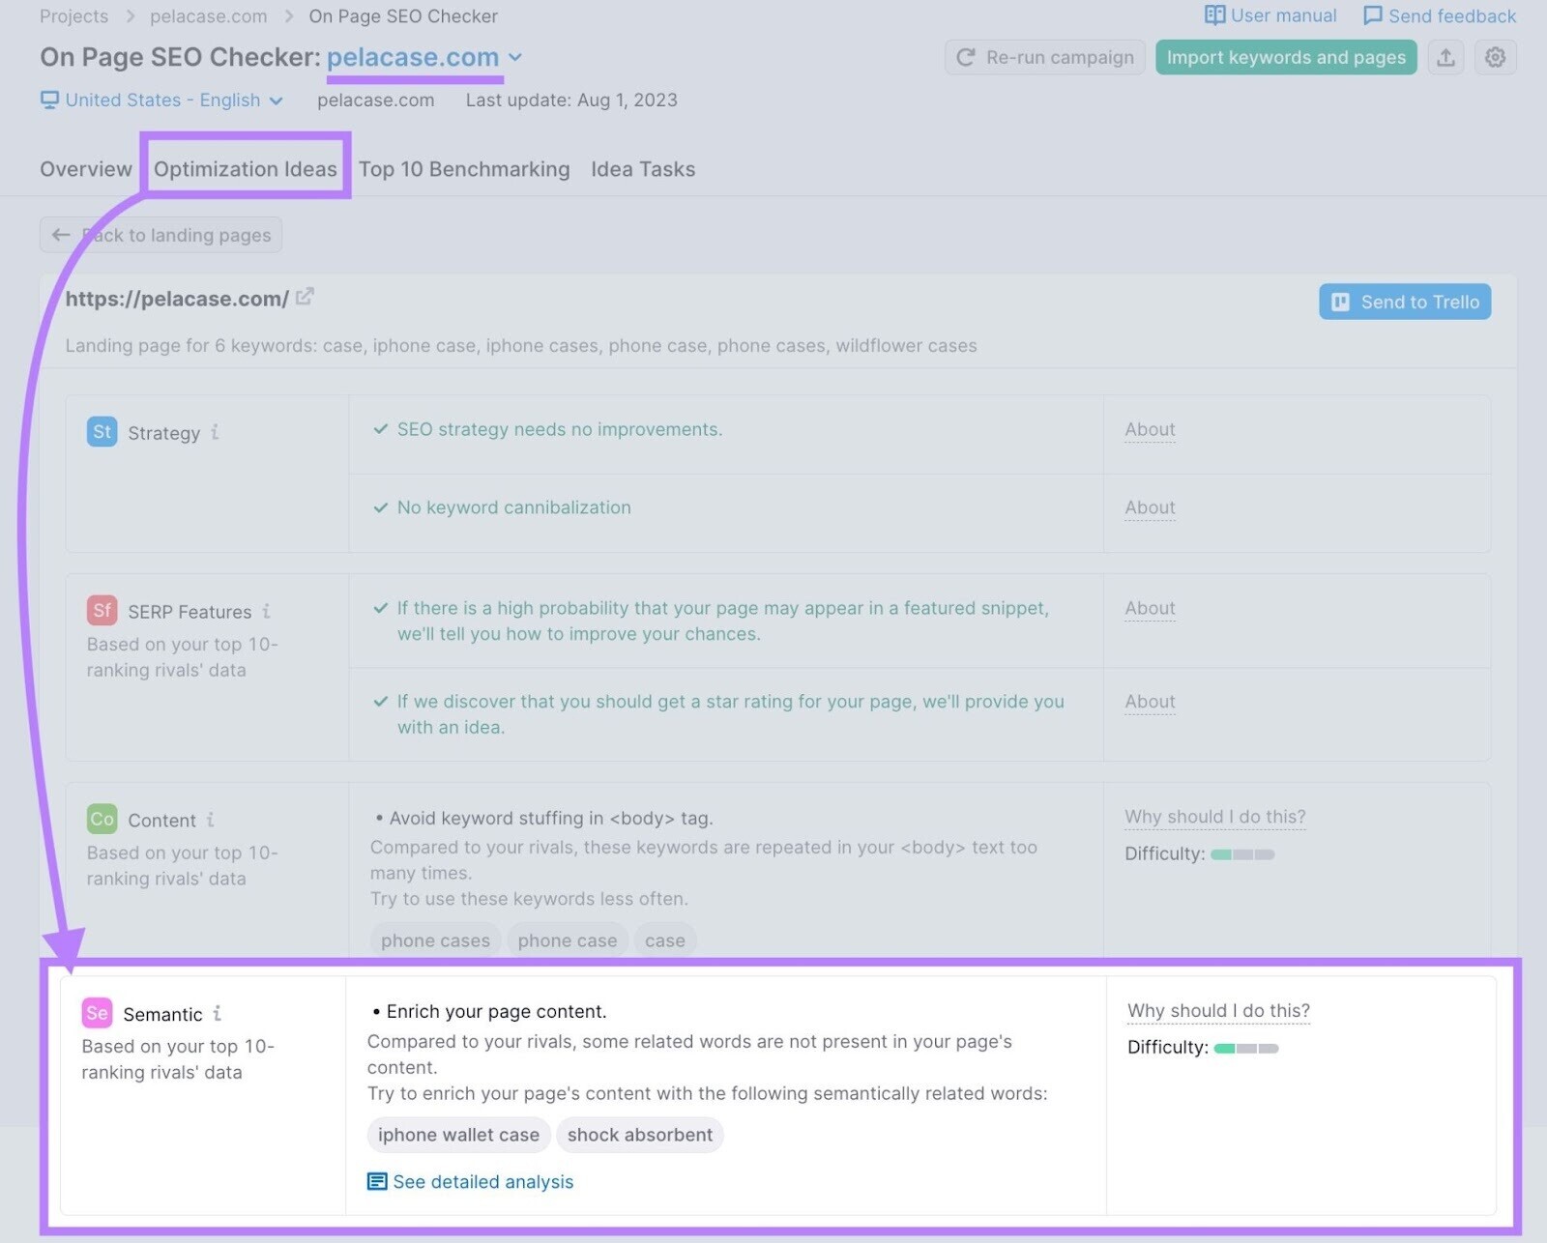The image size is (1547, 1243).
Task: Click the Sf SERP Features badge icon
Action: [x=102, y=610]
